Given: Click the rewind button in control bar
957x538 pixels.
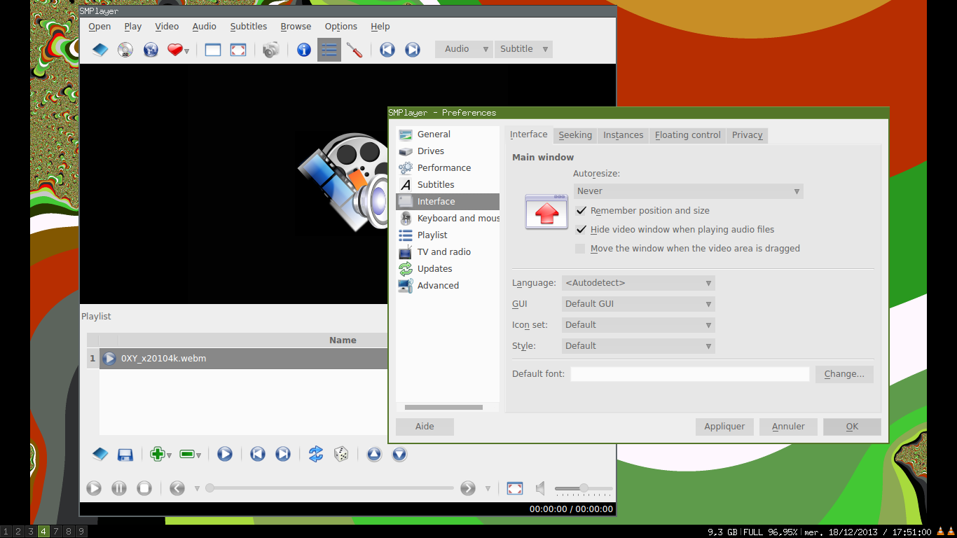Looking at the screenshot, I should (x=177, y=488).
